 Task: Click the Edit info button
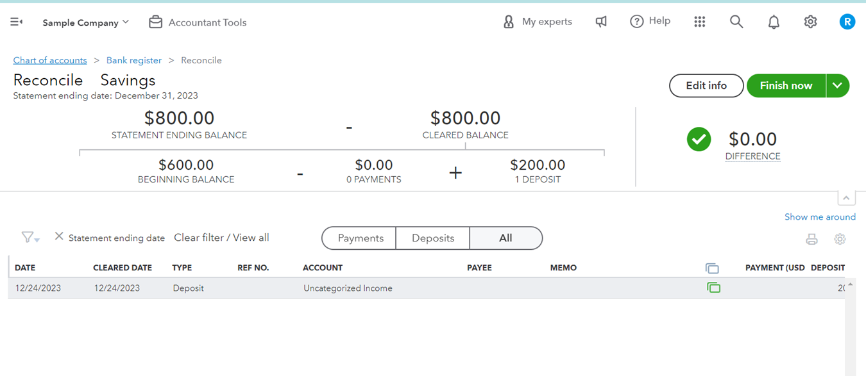coord(706,85)
